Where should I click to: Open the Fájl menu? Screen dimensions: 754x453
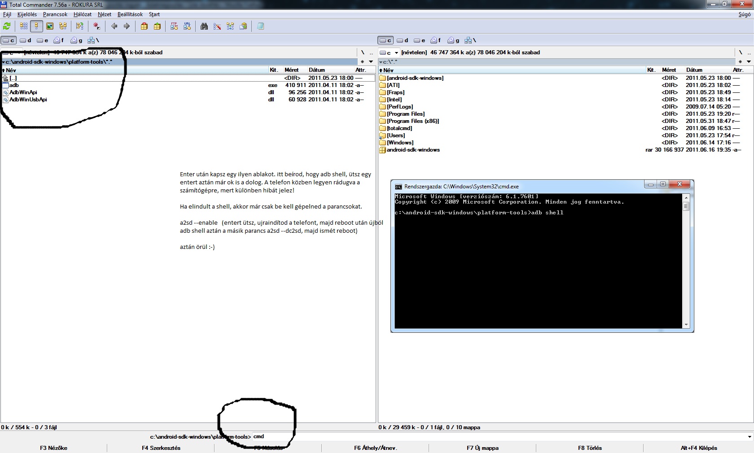click(x=7, y=14)
